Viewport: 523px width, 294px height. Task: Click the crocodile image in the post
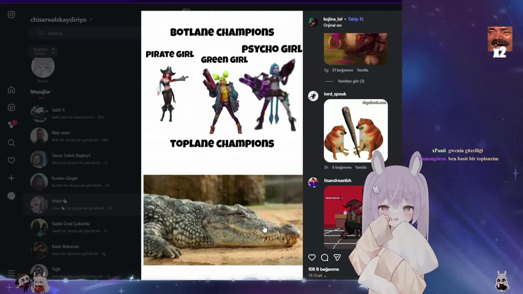tap(223, 220)
